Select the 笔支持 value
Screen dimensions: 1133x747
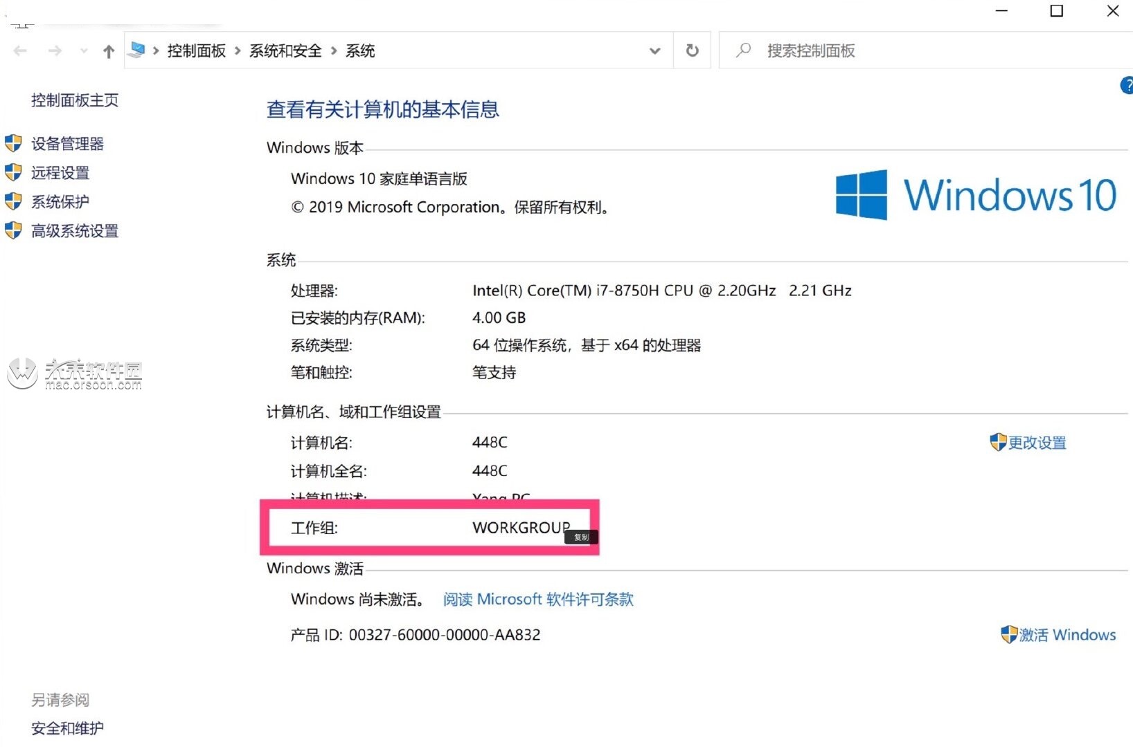coord(494,372)
